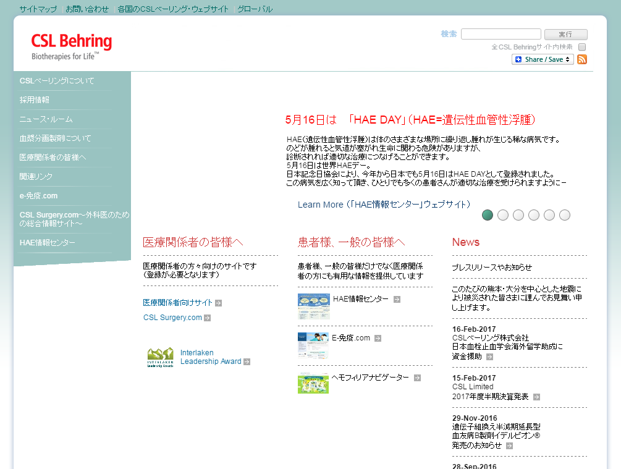Click arrow icon beside CSL Surgery.com link
Image resolution: width=621 pixels, height=469 pixels.
point(207,318)
